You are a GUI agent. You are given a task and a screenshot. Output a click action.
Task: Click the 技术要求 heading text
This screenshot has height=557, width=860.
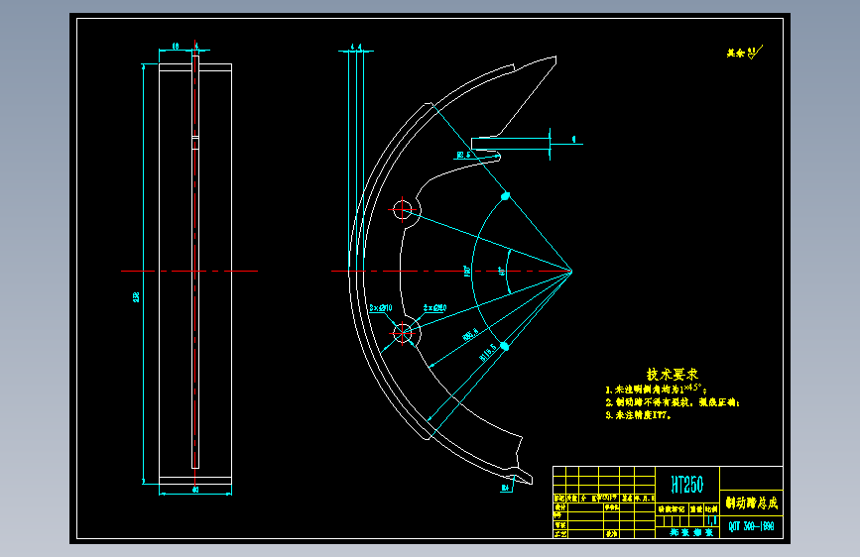coord(672,375)
